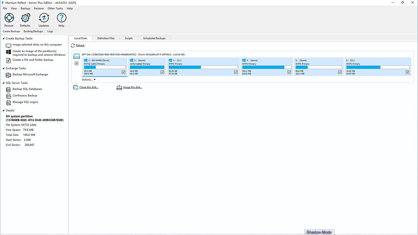
Task: Open the Logs tab
Action: coord(50,31)
